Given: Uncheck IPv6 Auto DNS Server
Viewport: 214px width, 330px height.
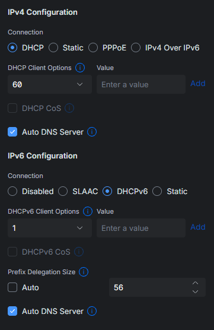Looking at the screenshot, I should point(12,311).
